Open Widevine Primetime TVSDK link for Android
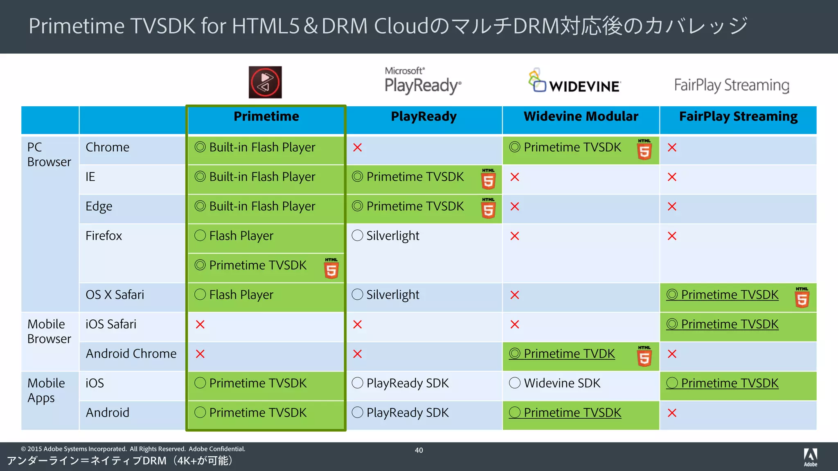Screen dimensions: 838x471 click(x=565, y=413)
